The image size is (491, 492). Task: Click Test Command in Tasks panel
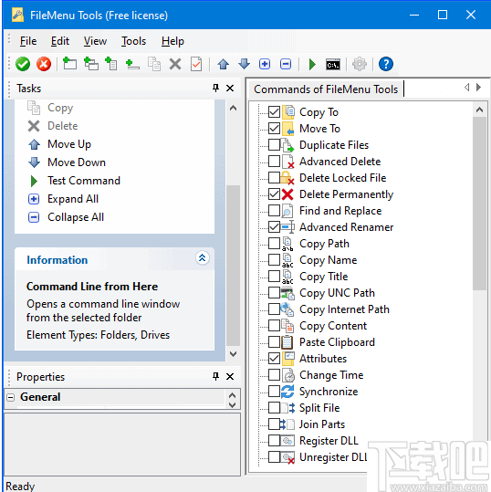pyautogui.click(x=84, y=181)
